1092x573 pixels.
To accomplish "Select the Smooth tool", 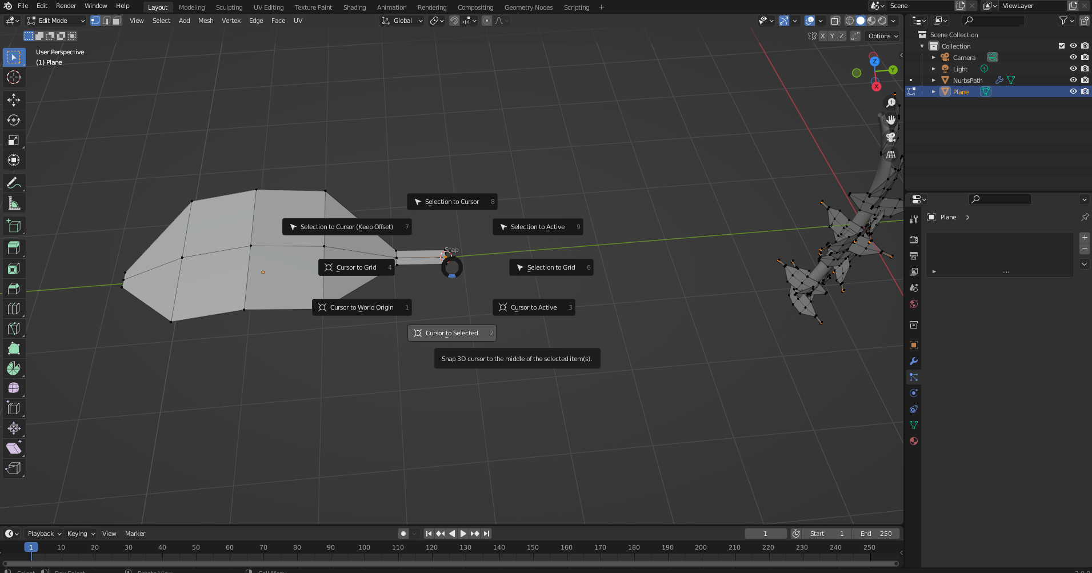I will tap(14, 388).
